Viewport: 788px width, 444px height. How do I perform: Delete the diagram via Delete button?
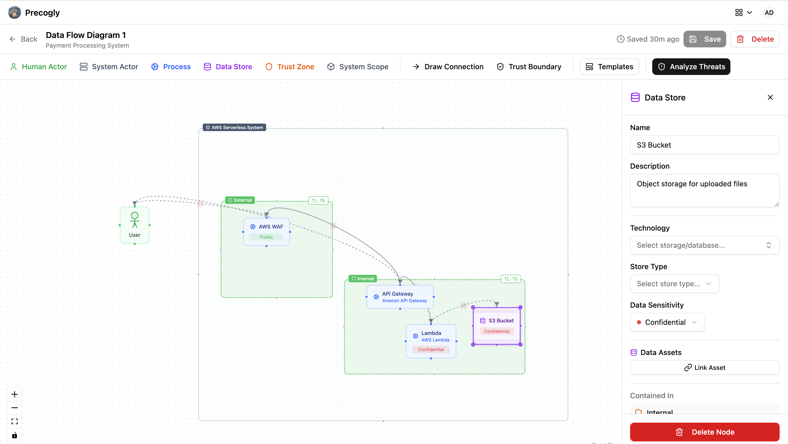pyautogui.click(x=755, y=39)
